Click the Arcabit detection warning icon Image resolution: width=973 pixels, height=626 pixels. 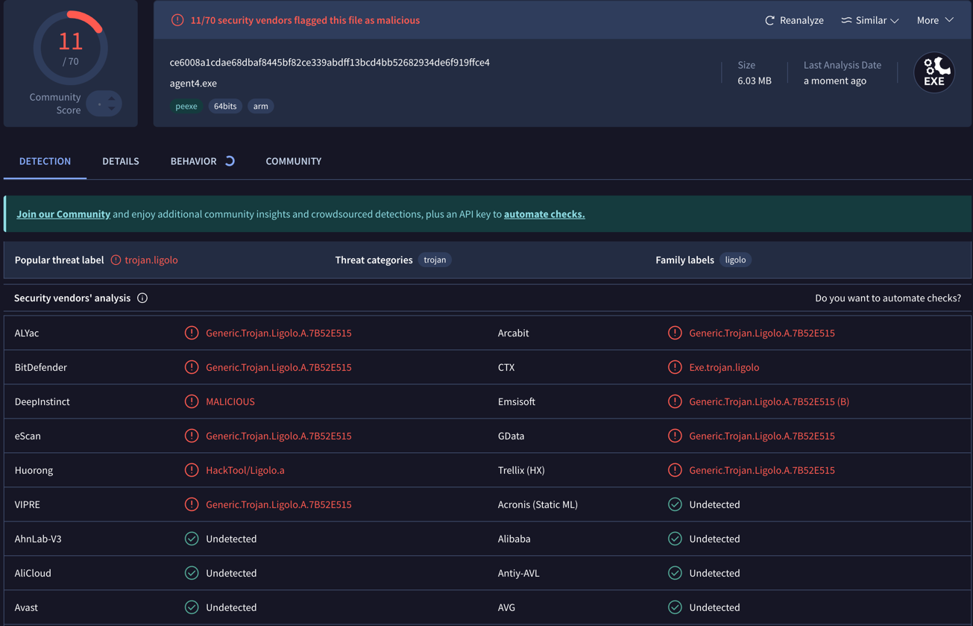click(675, 333)
